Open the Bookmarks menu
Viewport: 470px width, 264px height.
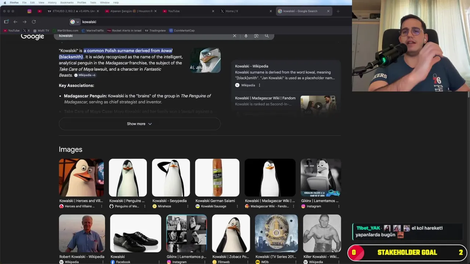point(67,3)
